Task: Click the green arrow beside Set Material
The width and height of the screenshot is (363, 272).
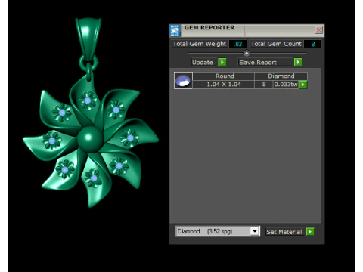Action: coord(310,232)
